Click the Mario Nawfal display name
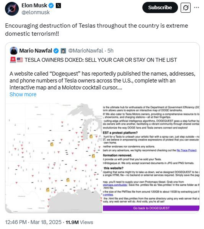Image resolution: width=204 pixels, height=229 pixels. (36, 51)
